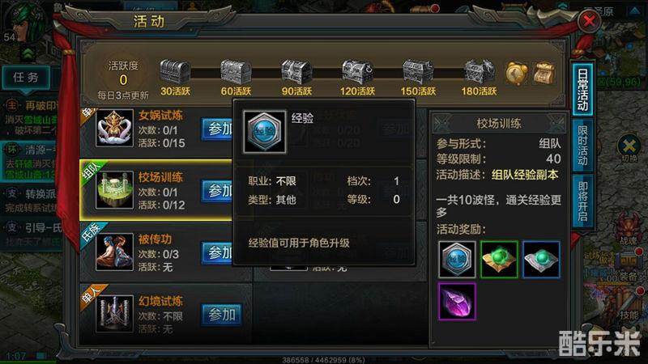Open the 30活跃 reward chest

click(x=175, y=72)
